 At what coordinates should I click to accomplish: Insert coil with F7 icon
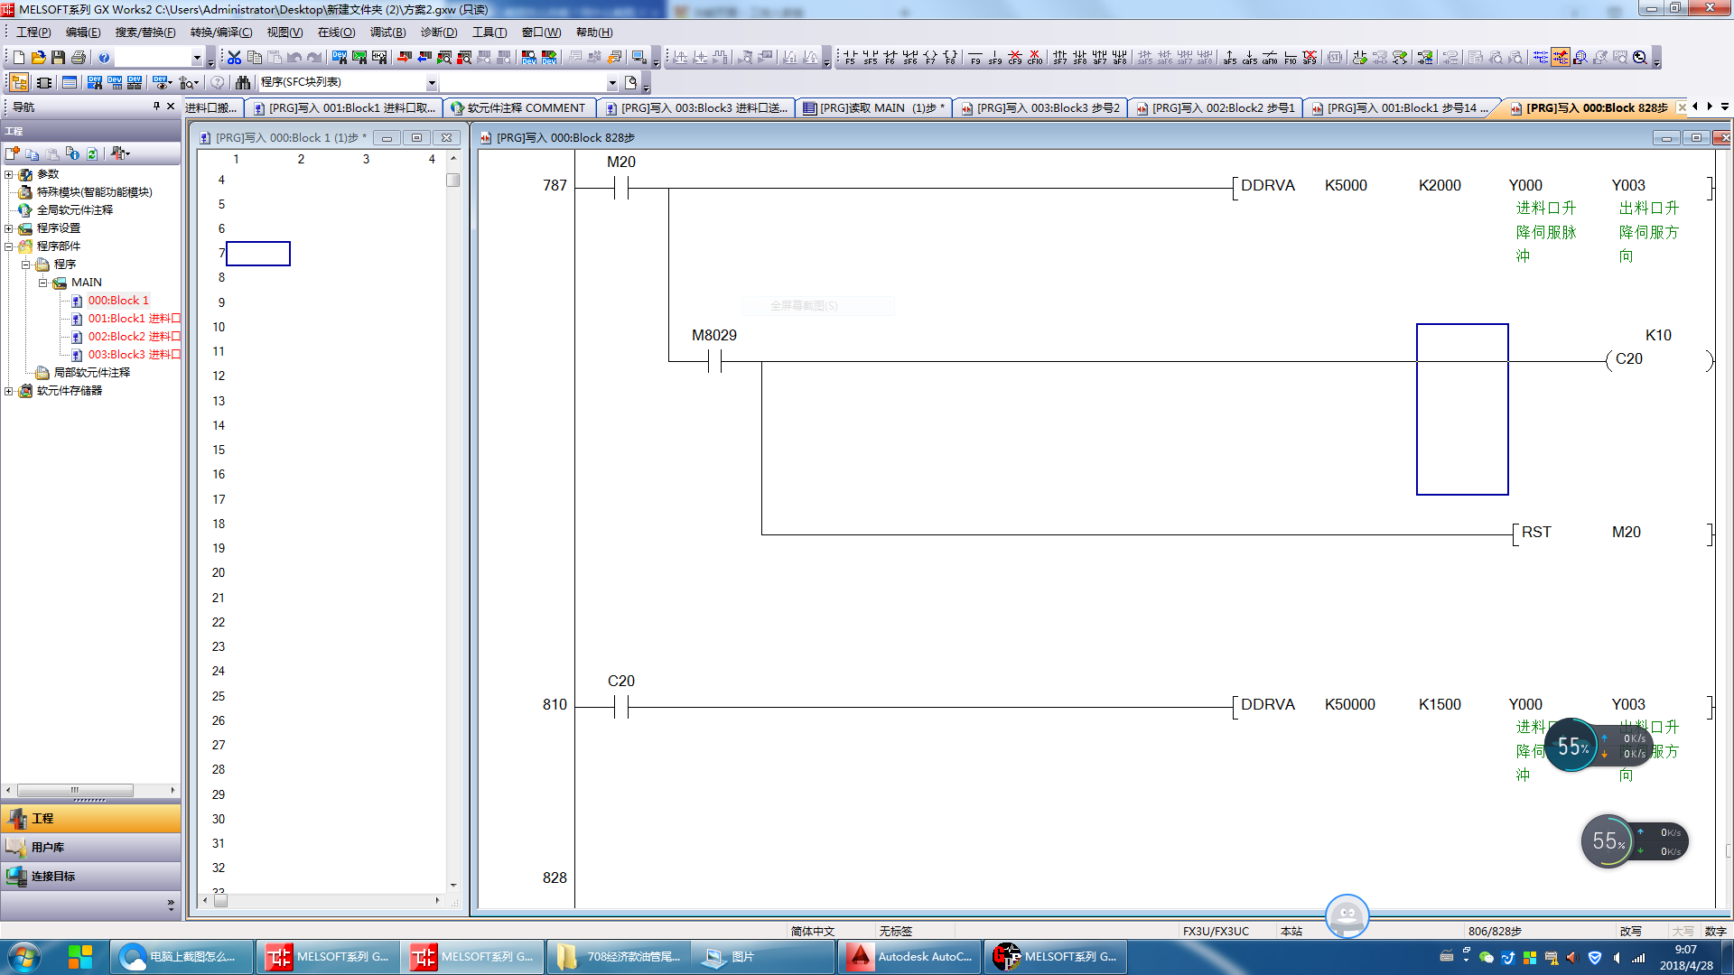point(930,58)
